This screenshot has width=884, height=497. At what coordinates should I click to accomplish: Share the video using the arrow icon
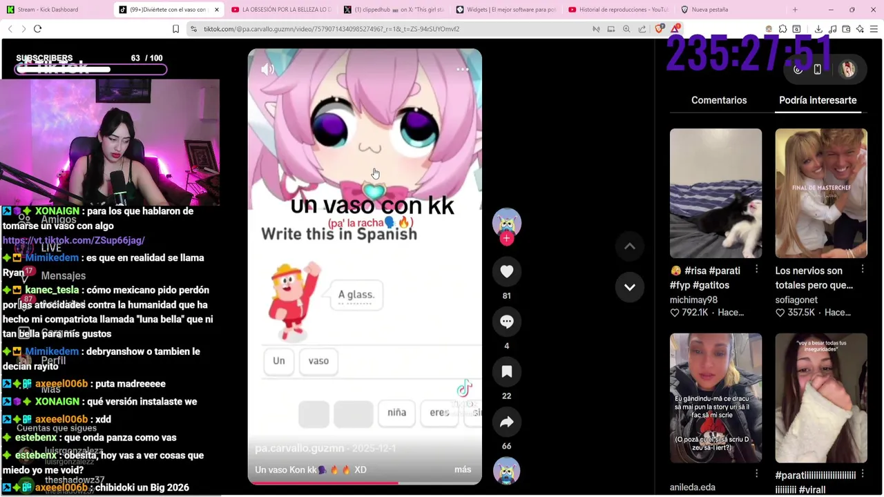click(x=506, y=422)
